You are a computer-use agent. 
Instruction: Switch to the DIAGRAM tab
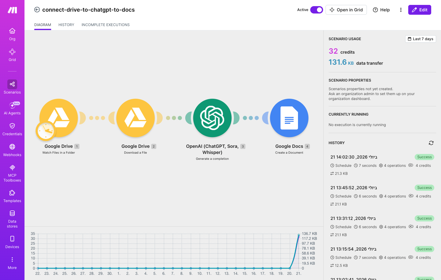(43, 25)
